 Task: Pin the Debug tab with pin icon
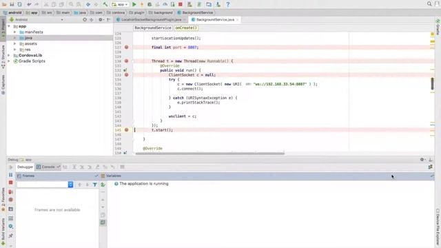[x=11, y=236]
